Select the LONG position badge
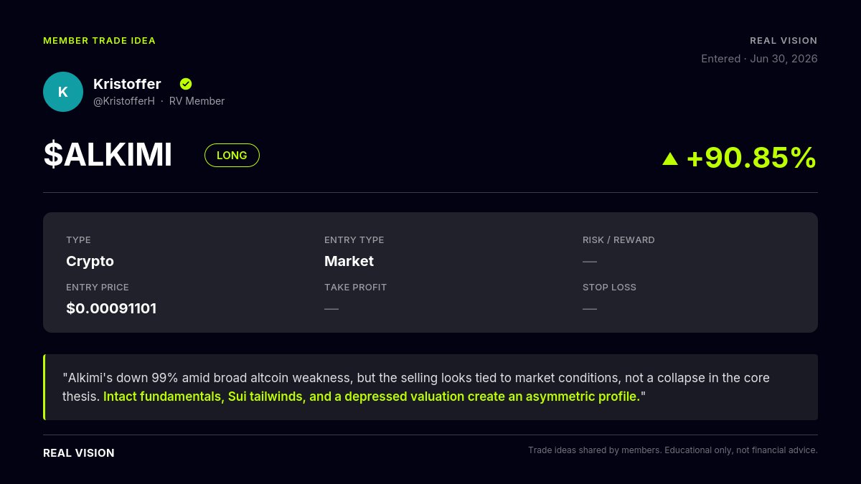This screenshot has height=484, width=861. pyautogui.click(x=232, y=156)
